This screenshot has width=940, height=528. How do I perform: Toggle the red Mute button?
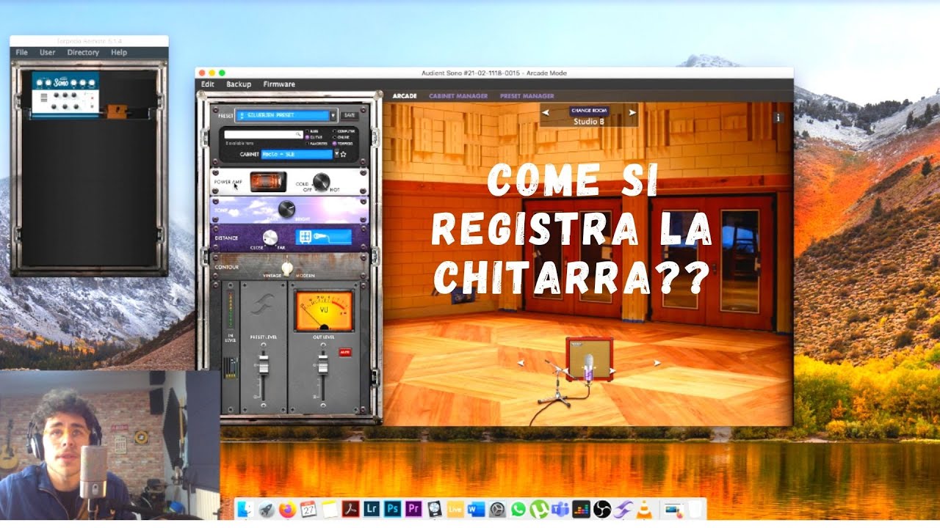coord(345,353)
